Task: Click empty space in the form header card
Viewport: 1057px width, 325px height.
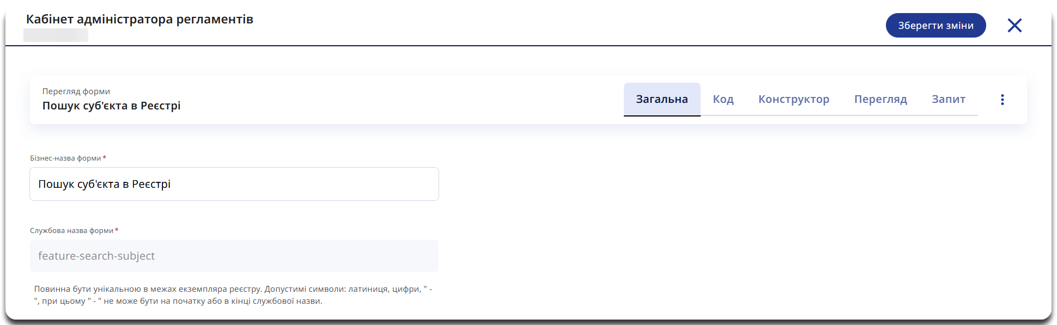Action: [x=403, y=100]
